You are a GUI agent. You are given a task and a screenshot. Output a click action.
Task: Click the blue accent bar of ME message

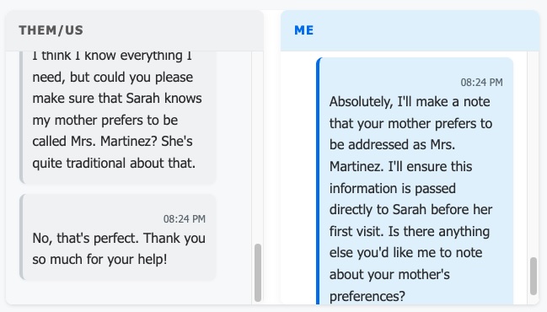click(x=318, y=181)
